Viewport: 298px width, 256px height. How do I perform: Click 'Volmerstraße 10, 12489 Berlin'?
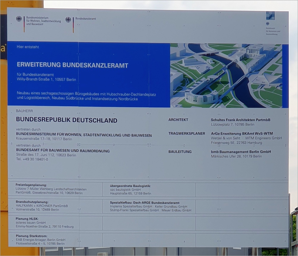pyautogui.click(x=37, y=210)
